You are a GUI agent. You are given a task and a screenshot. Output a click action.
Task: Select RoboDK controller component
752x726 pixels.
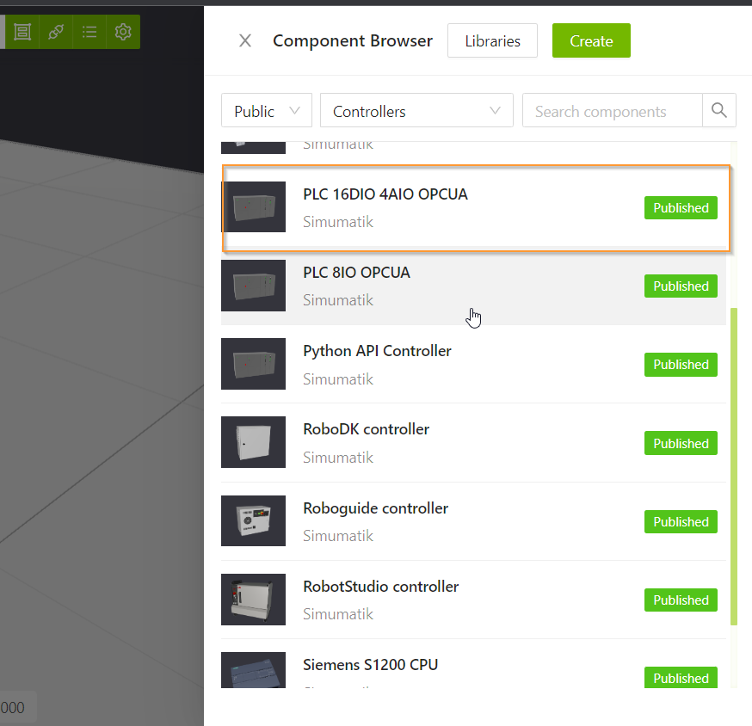point(473,443)
